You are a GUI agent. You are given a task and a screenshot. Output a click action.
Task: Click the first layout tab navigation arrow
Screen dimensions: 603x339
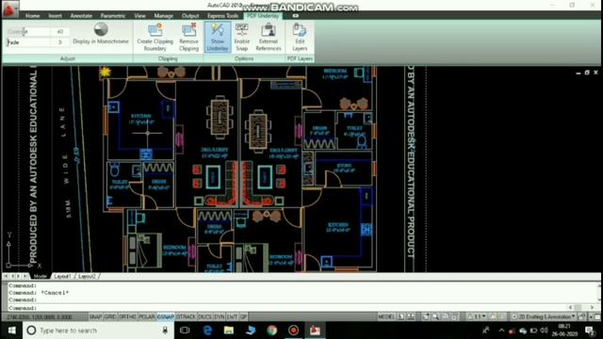pos(6,276)
